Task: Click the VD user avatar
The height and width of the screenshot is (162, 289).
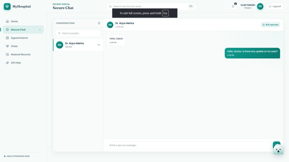Action: coord(260,6)
